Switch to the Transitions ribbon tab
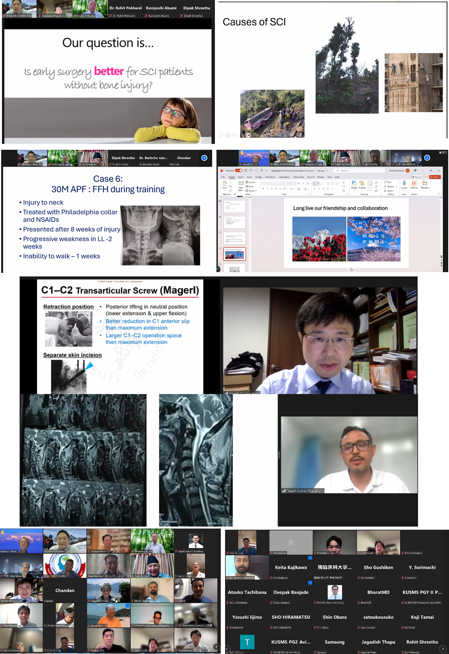This screenshot has width=449, height=654. 270,177
